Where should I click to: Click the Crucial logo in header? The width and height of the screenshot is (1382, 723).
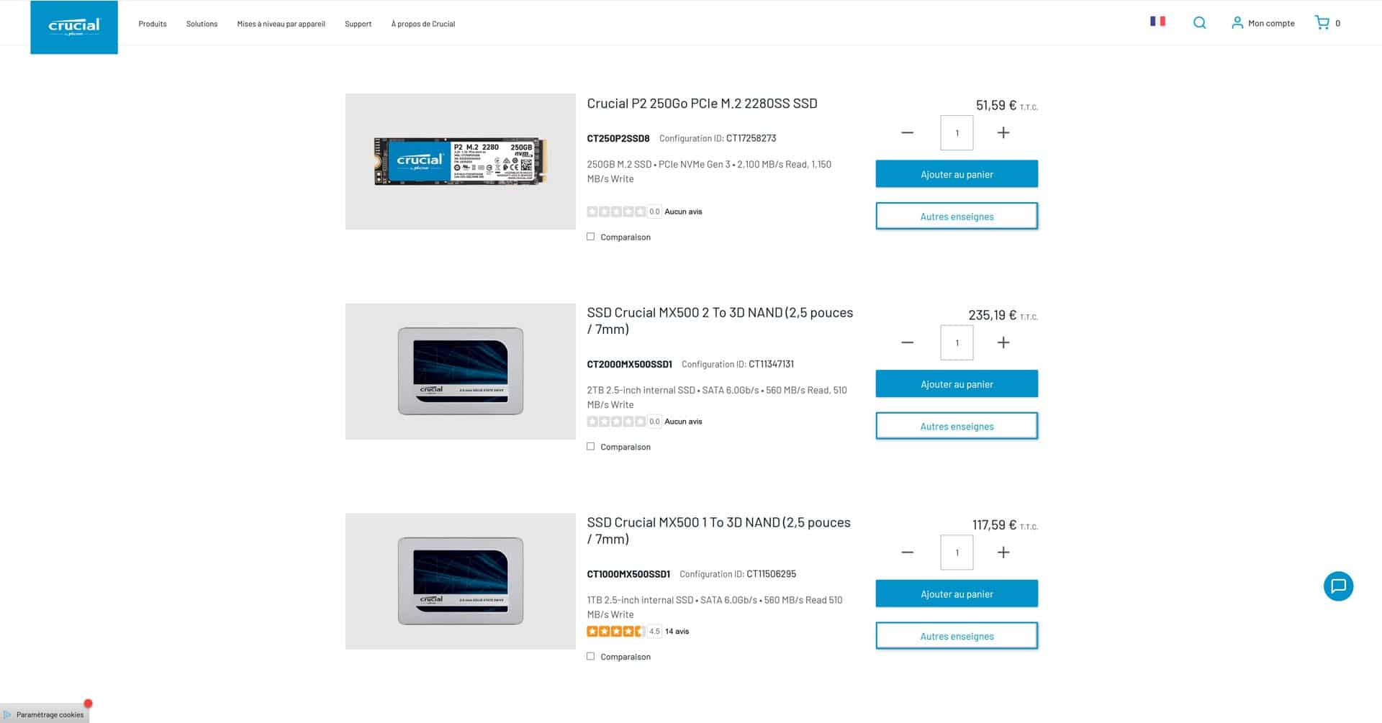(74, 27)
